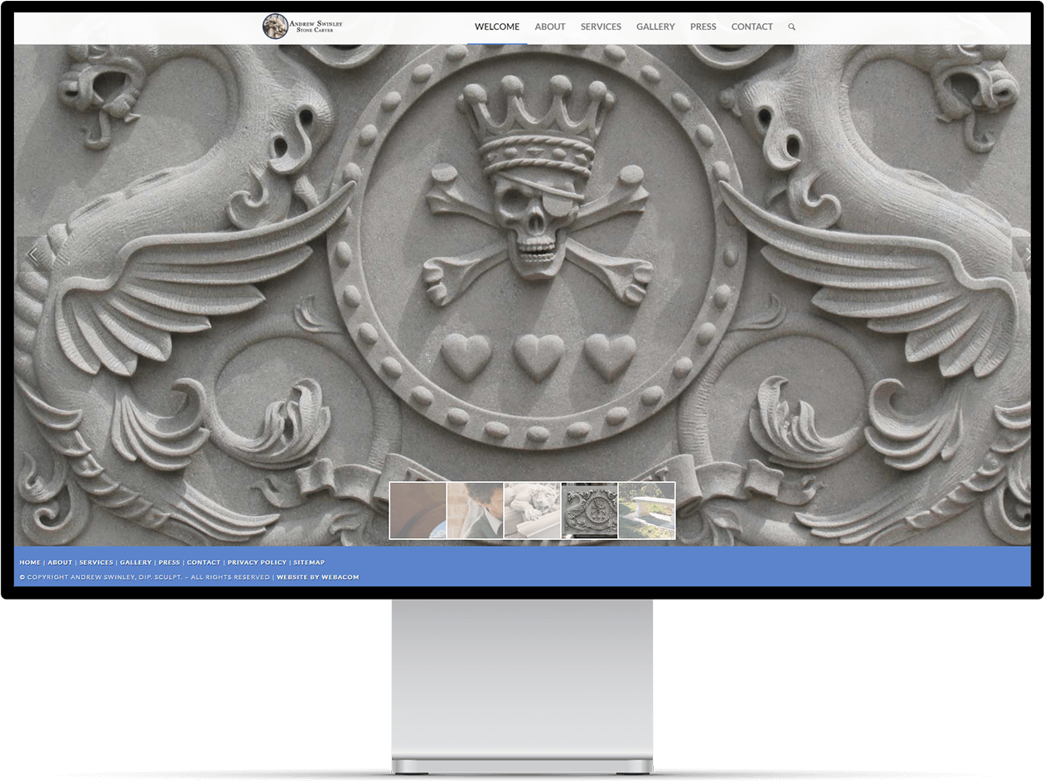Select the lion sculpture carousel thumbnail
The image size is (1044, 781).
532,511
